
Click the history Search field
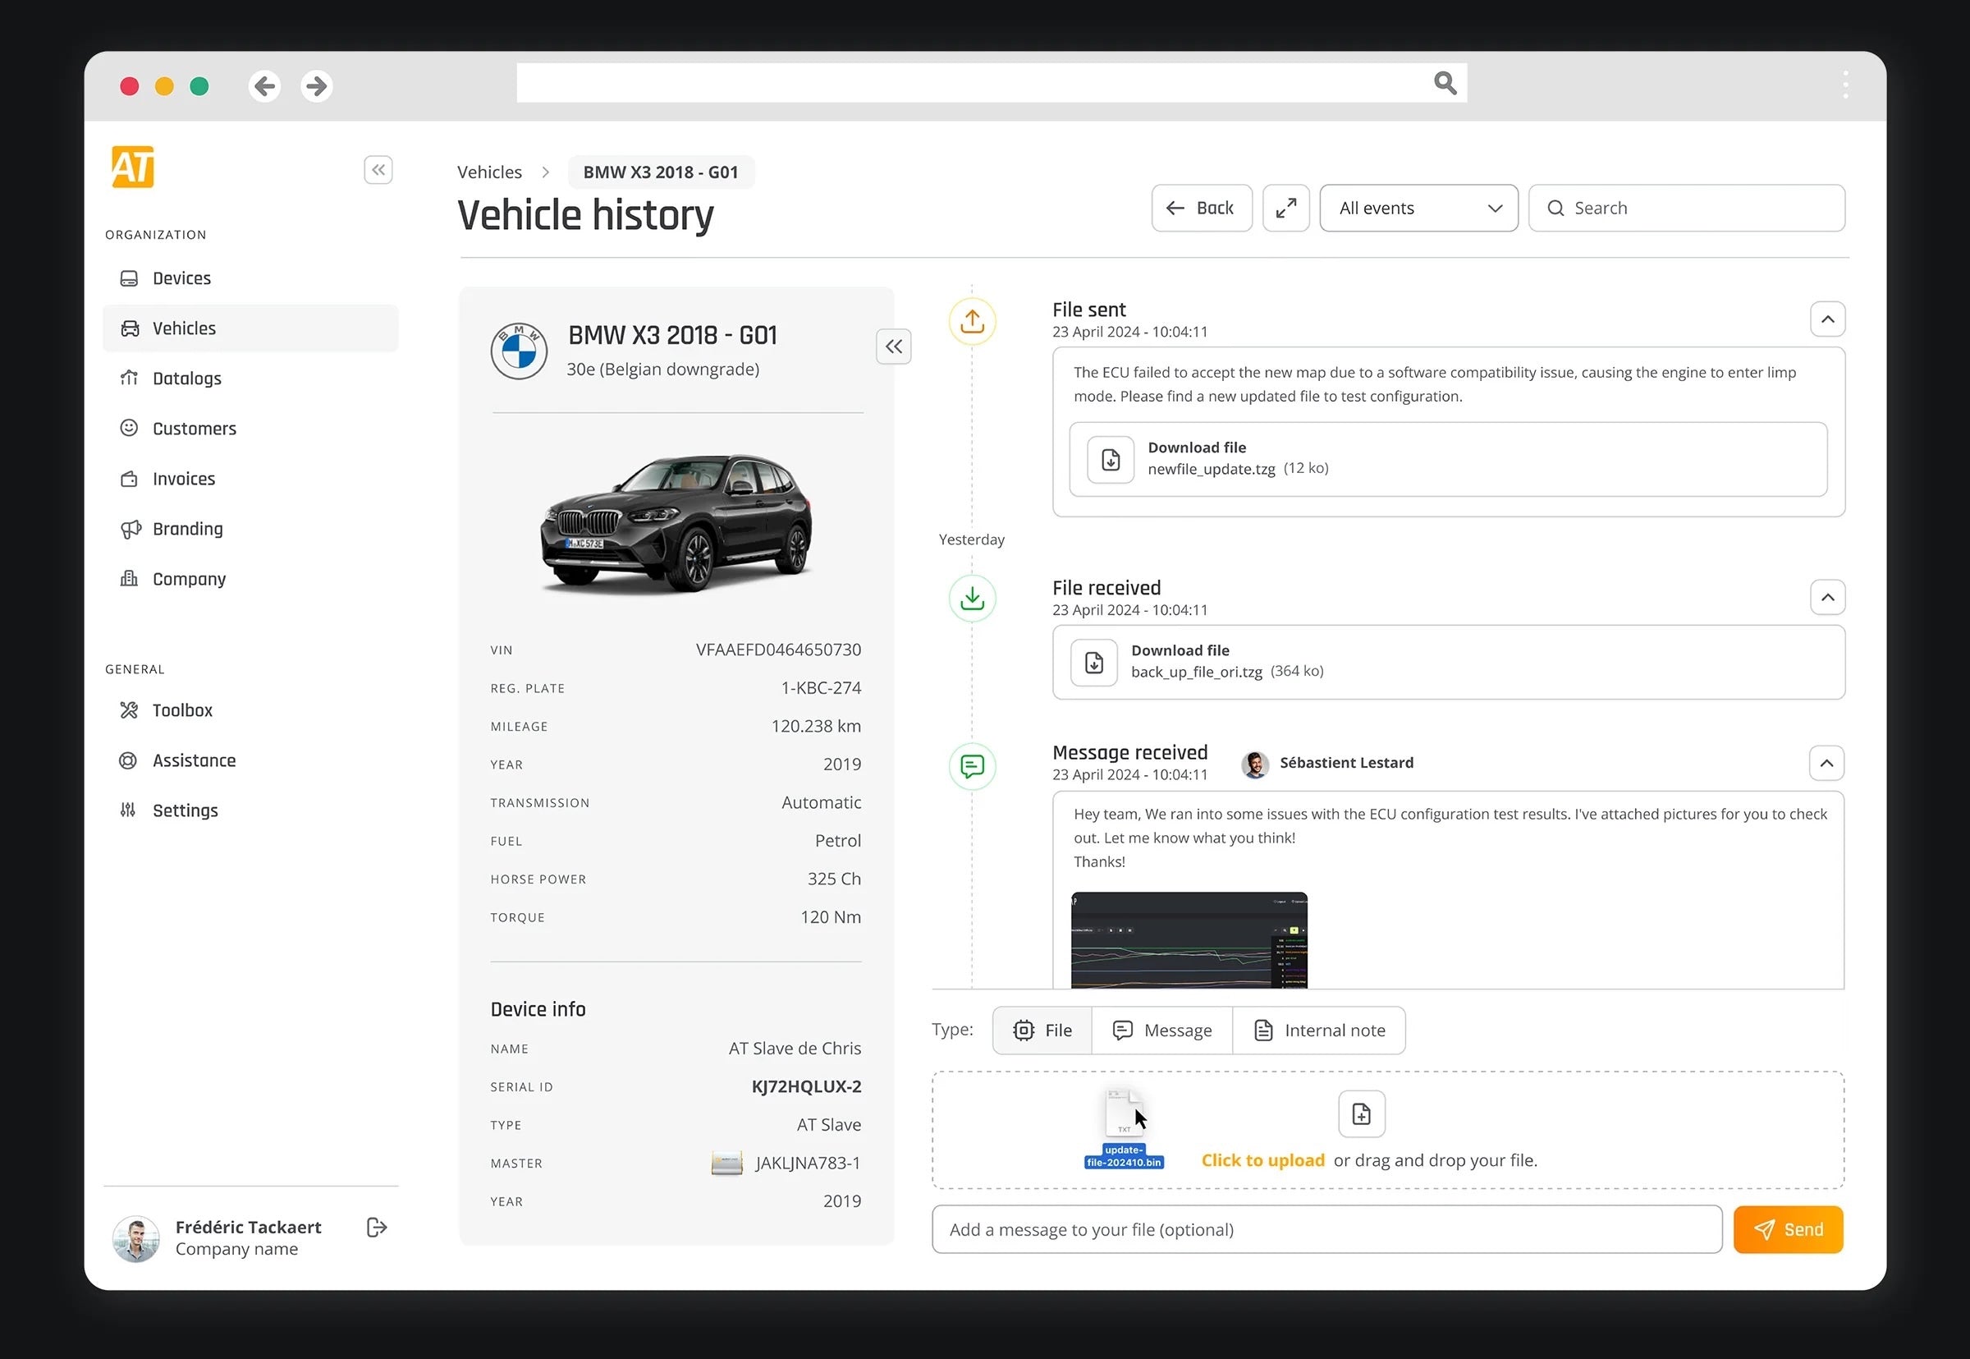pos(1687,209)
